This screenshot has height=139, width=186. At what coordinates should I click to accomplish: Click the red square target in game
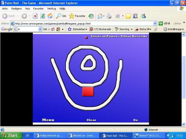click(88, 91)
